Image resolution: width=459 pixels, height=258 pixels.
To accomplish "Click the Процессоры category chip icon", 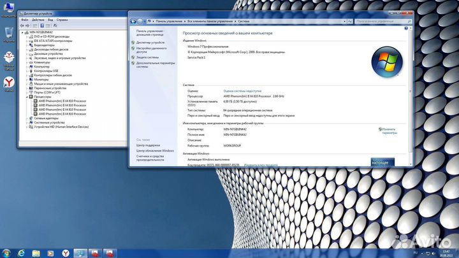I will (x=31, y=97).
